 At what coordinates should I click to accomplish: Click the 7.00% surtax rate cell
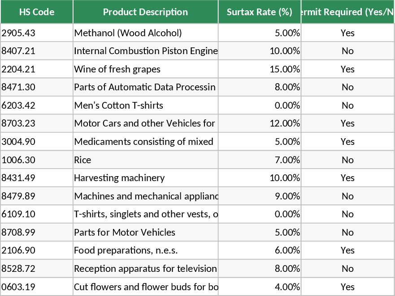click(x=259, y=160)
